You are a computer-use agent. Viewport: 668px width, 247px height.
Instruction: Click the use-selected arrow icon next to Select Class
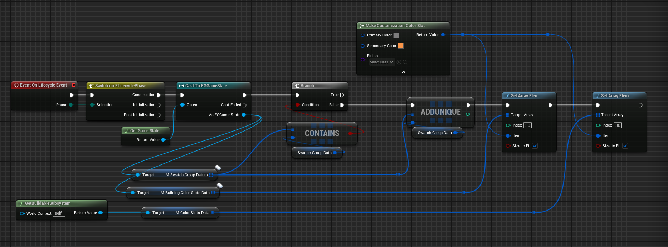tap(399, 62)
